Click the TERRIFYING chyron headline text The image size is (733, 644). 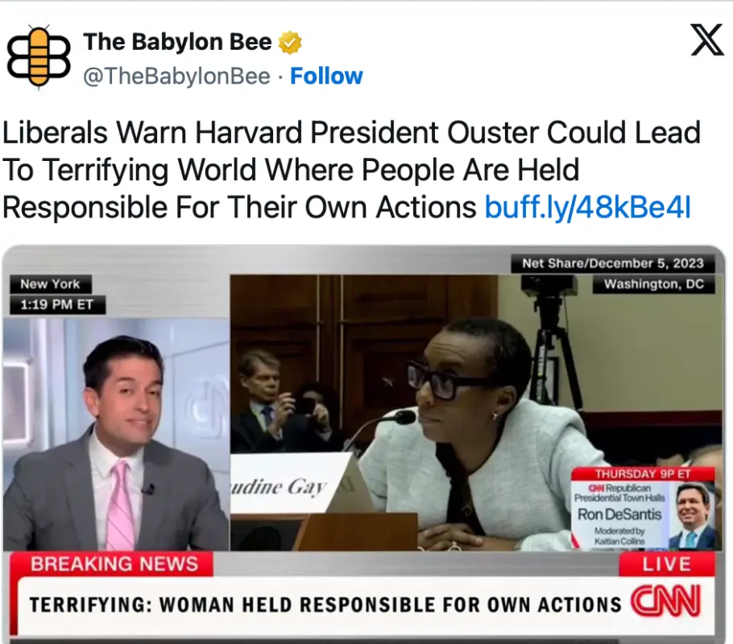point(325,605)
